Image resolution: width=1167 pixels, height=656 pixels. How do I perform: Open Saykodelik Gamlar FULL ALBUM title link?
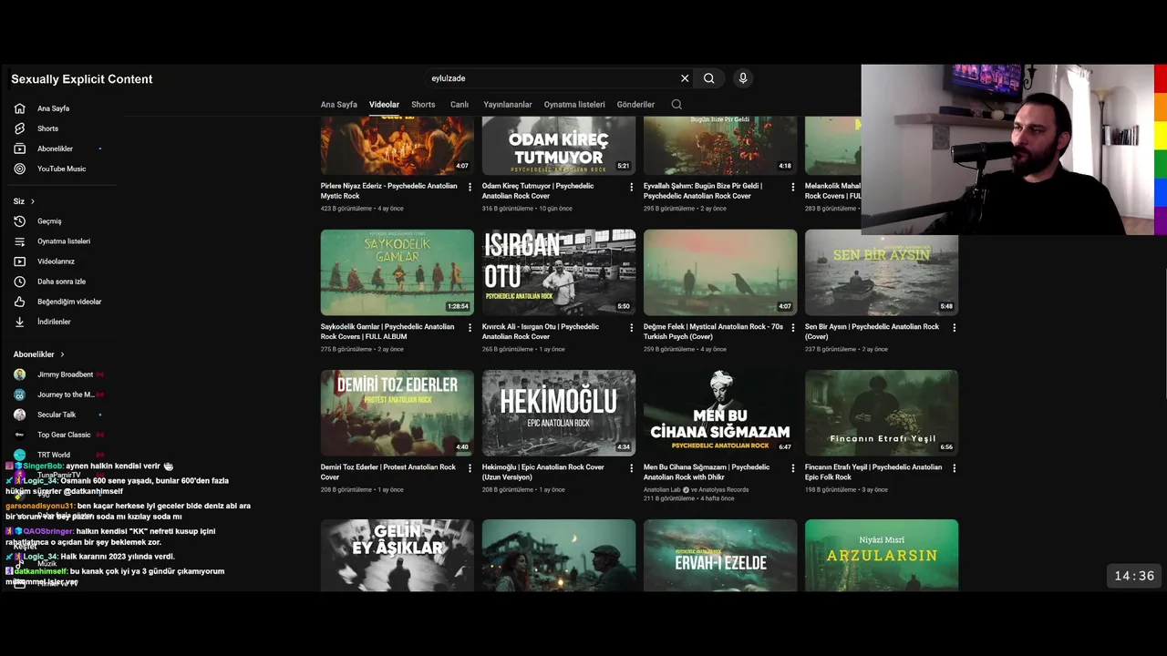[387, 332]
